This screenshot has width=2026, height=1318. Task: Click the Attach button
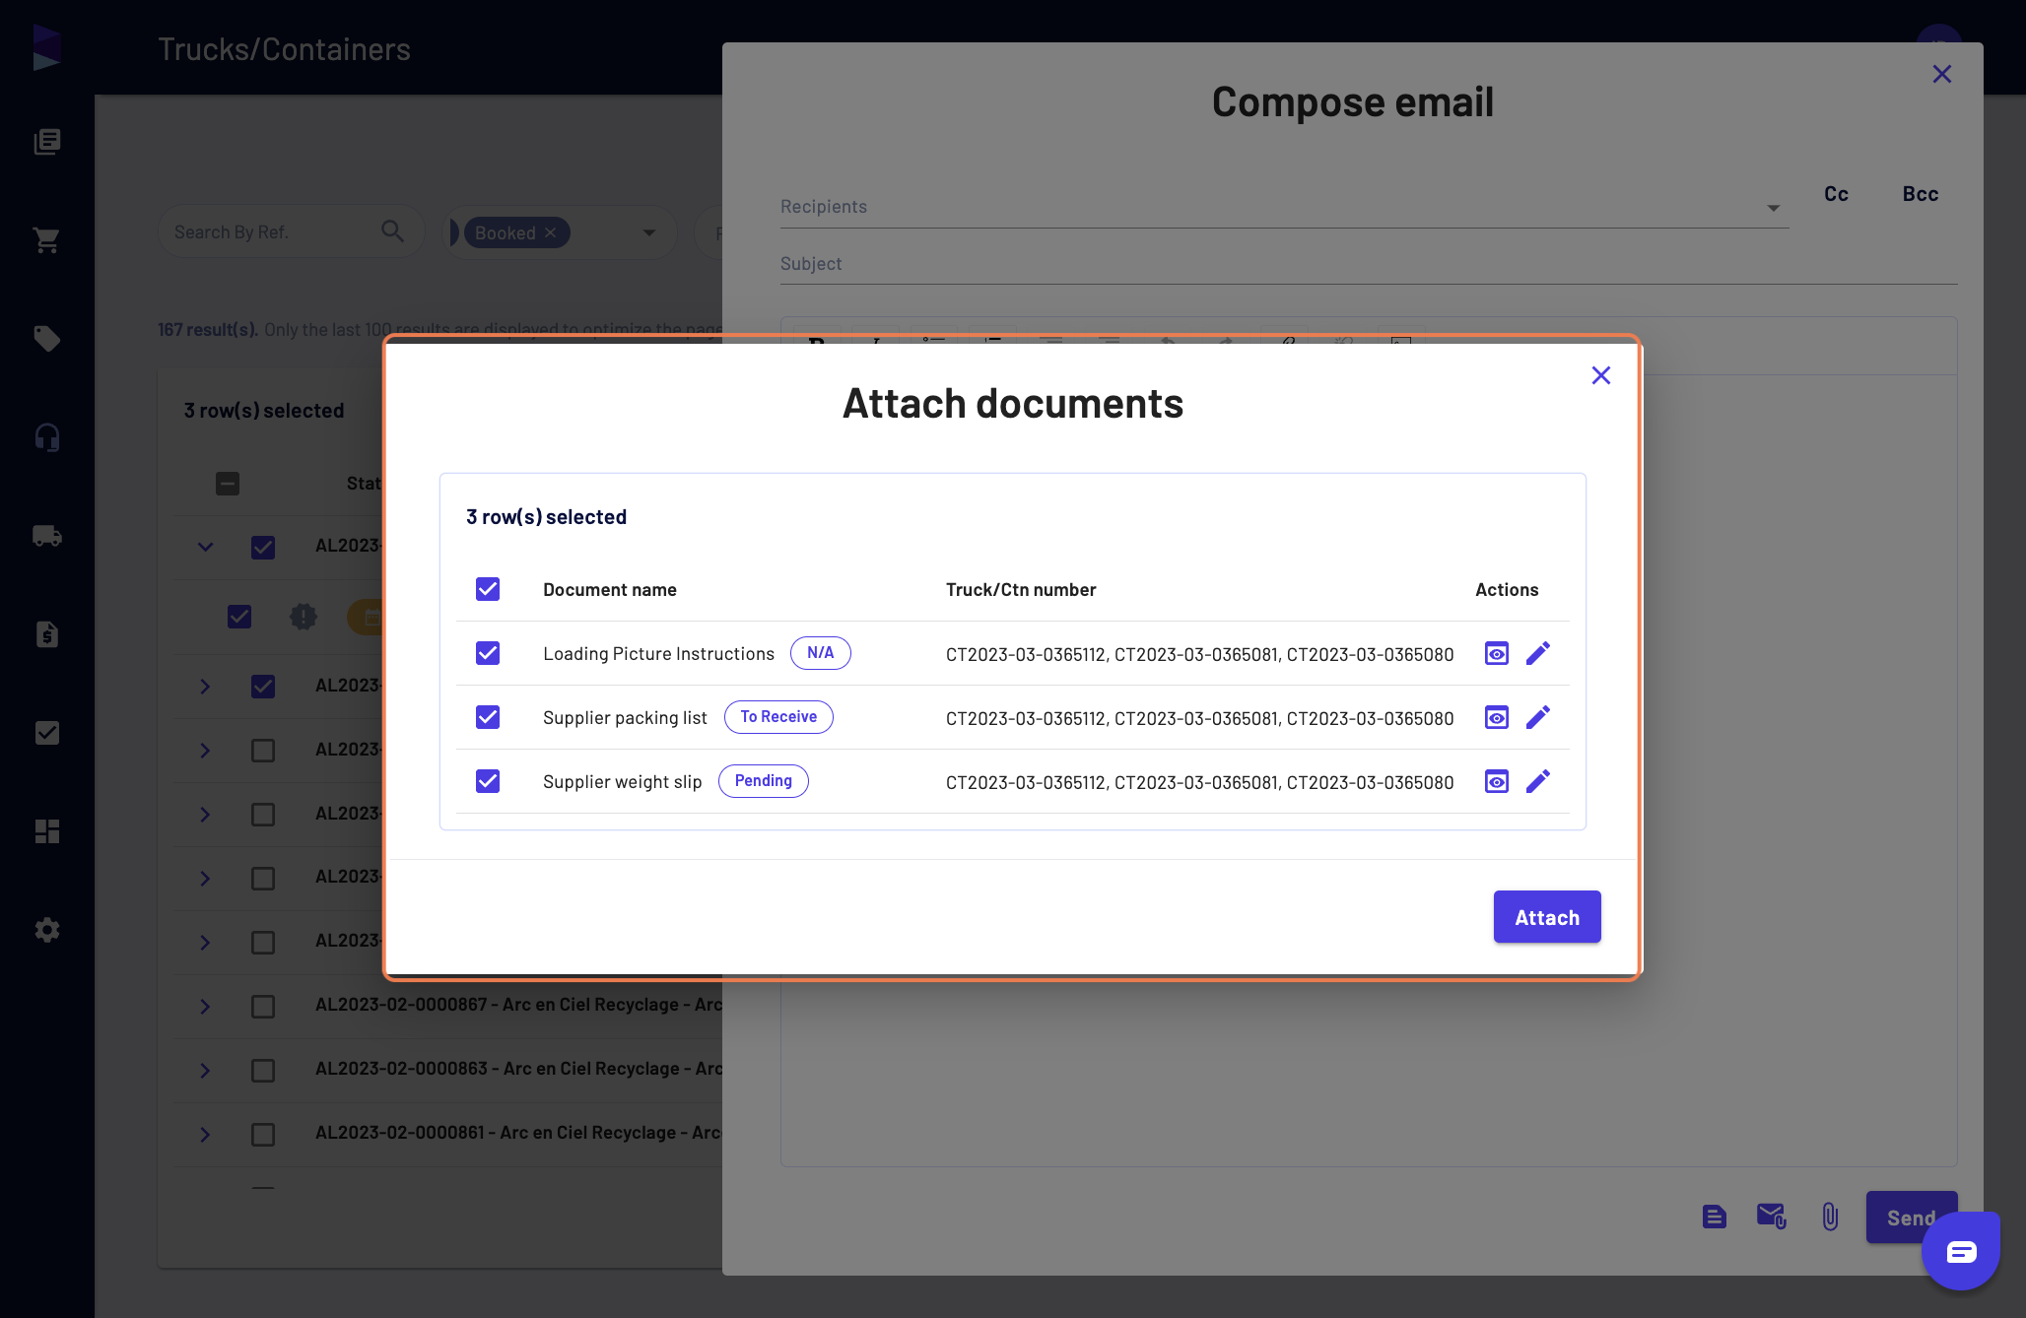click(1547, 917)
